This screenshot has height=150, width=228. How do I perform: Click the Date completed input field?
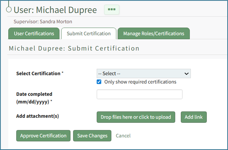click(139, 94)
